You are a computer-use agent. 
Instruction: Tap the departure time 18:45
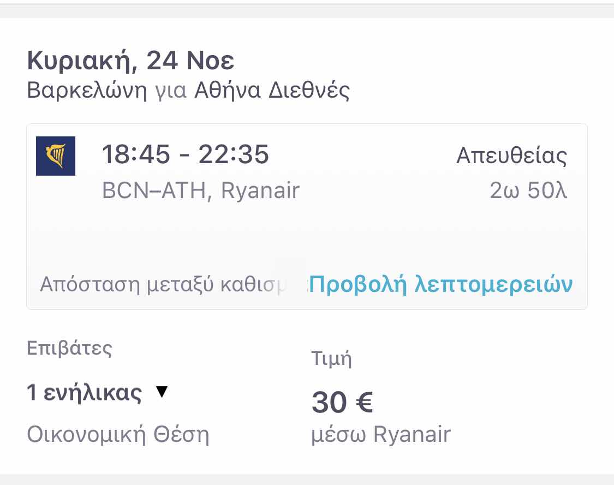pos(136,155)
